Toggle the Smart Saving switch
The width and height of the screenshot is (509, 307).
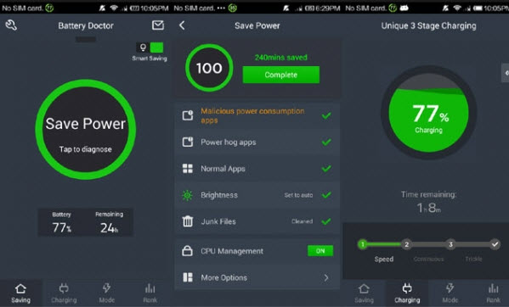(150, 47)
